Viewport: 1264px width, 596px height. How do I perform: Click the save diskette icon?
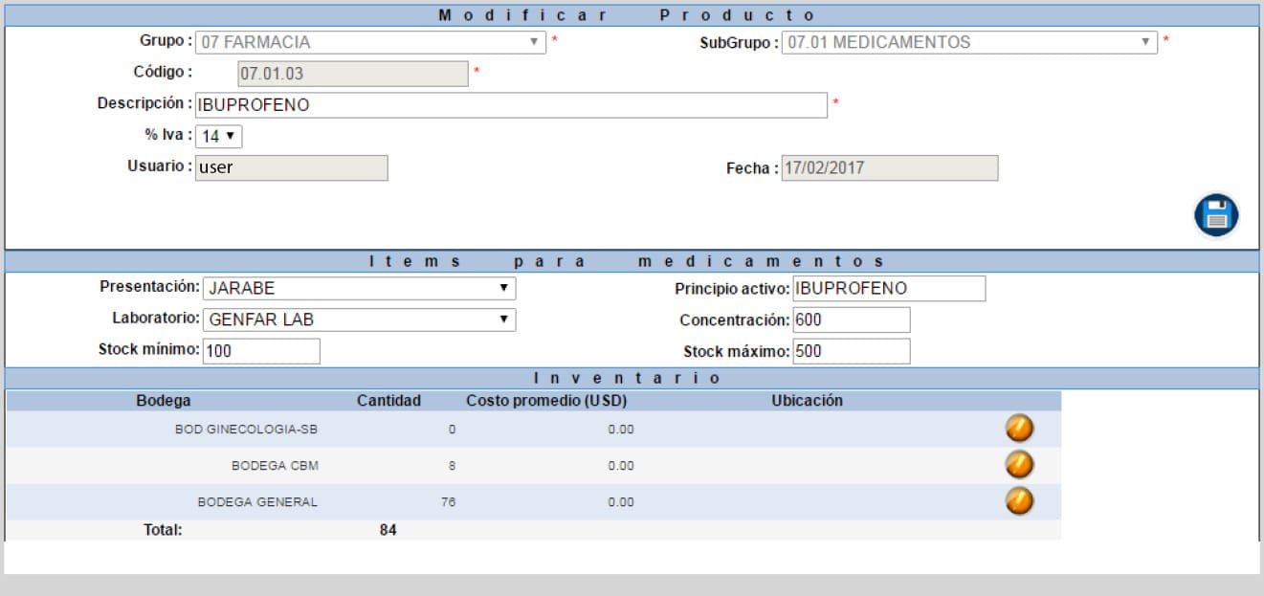click(x=1215, y=214)
